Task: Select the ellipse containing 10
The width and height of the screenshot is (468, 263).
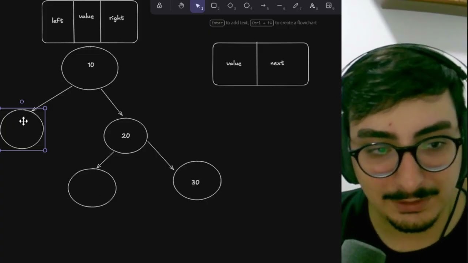Action: 90,68
